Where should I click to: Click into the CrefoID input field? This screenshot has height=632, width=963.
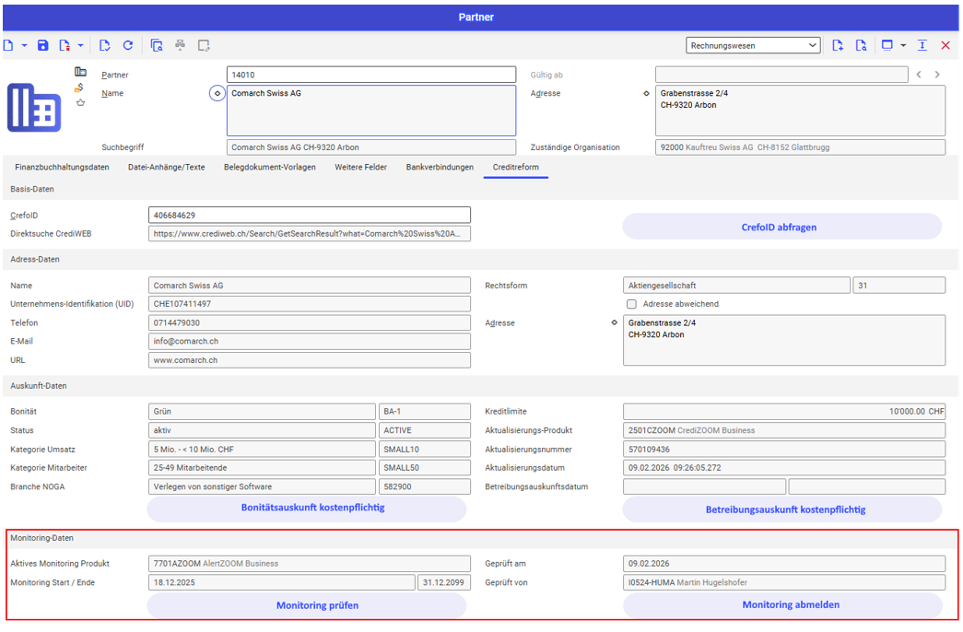pos(309,215)
